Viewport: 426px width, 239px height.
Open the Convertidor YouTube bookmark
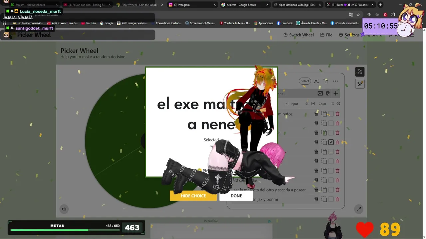[x=166, y=23]
